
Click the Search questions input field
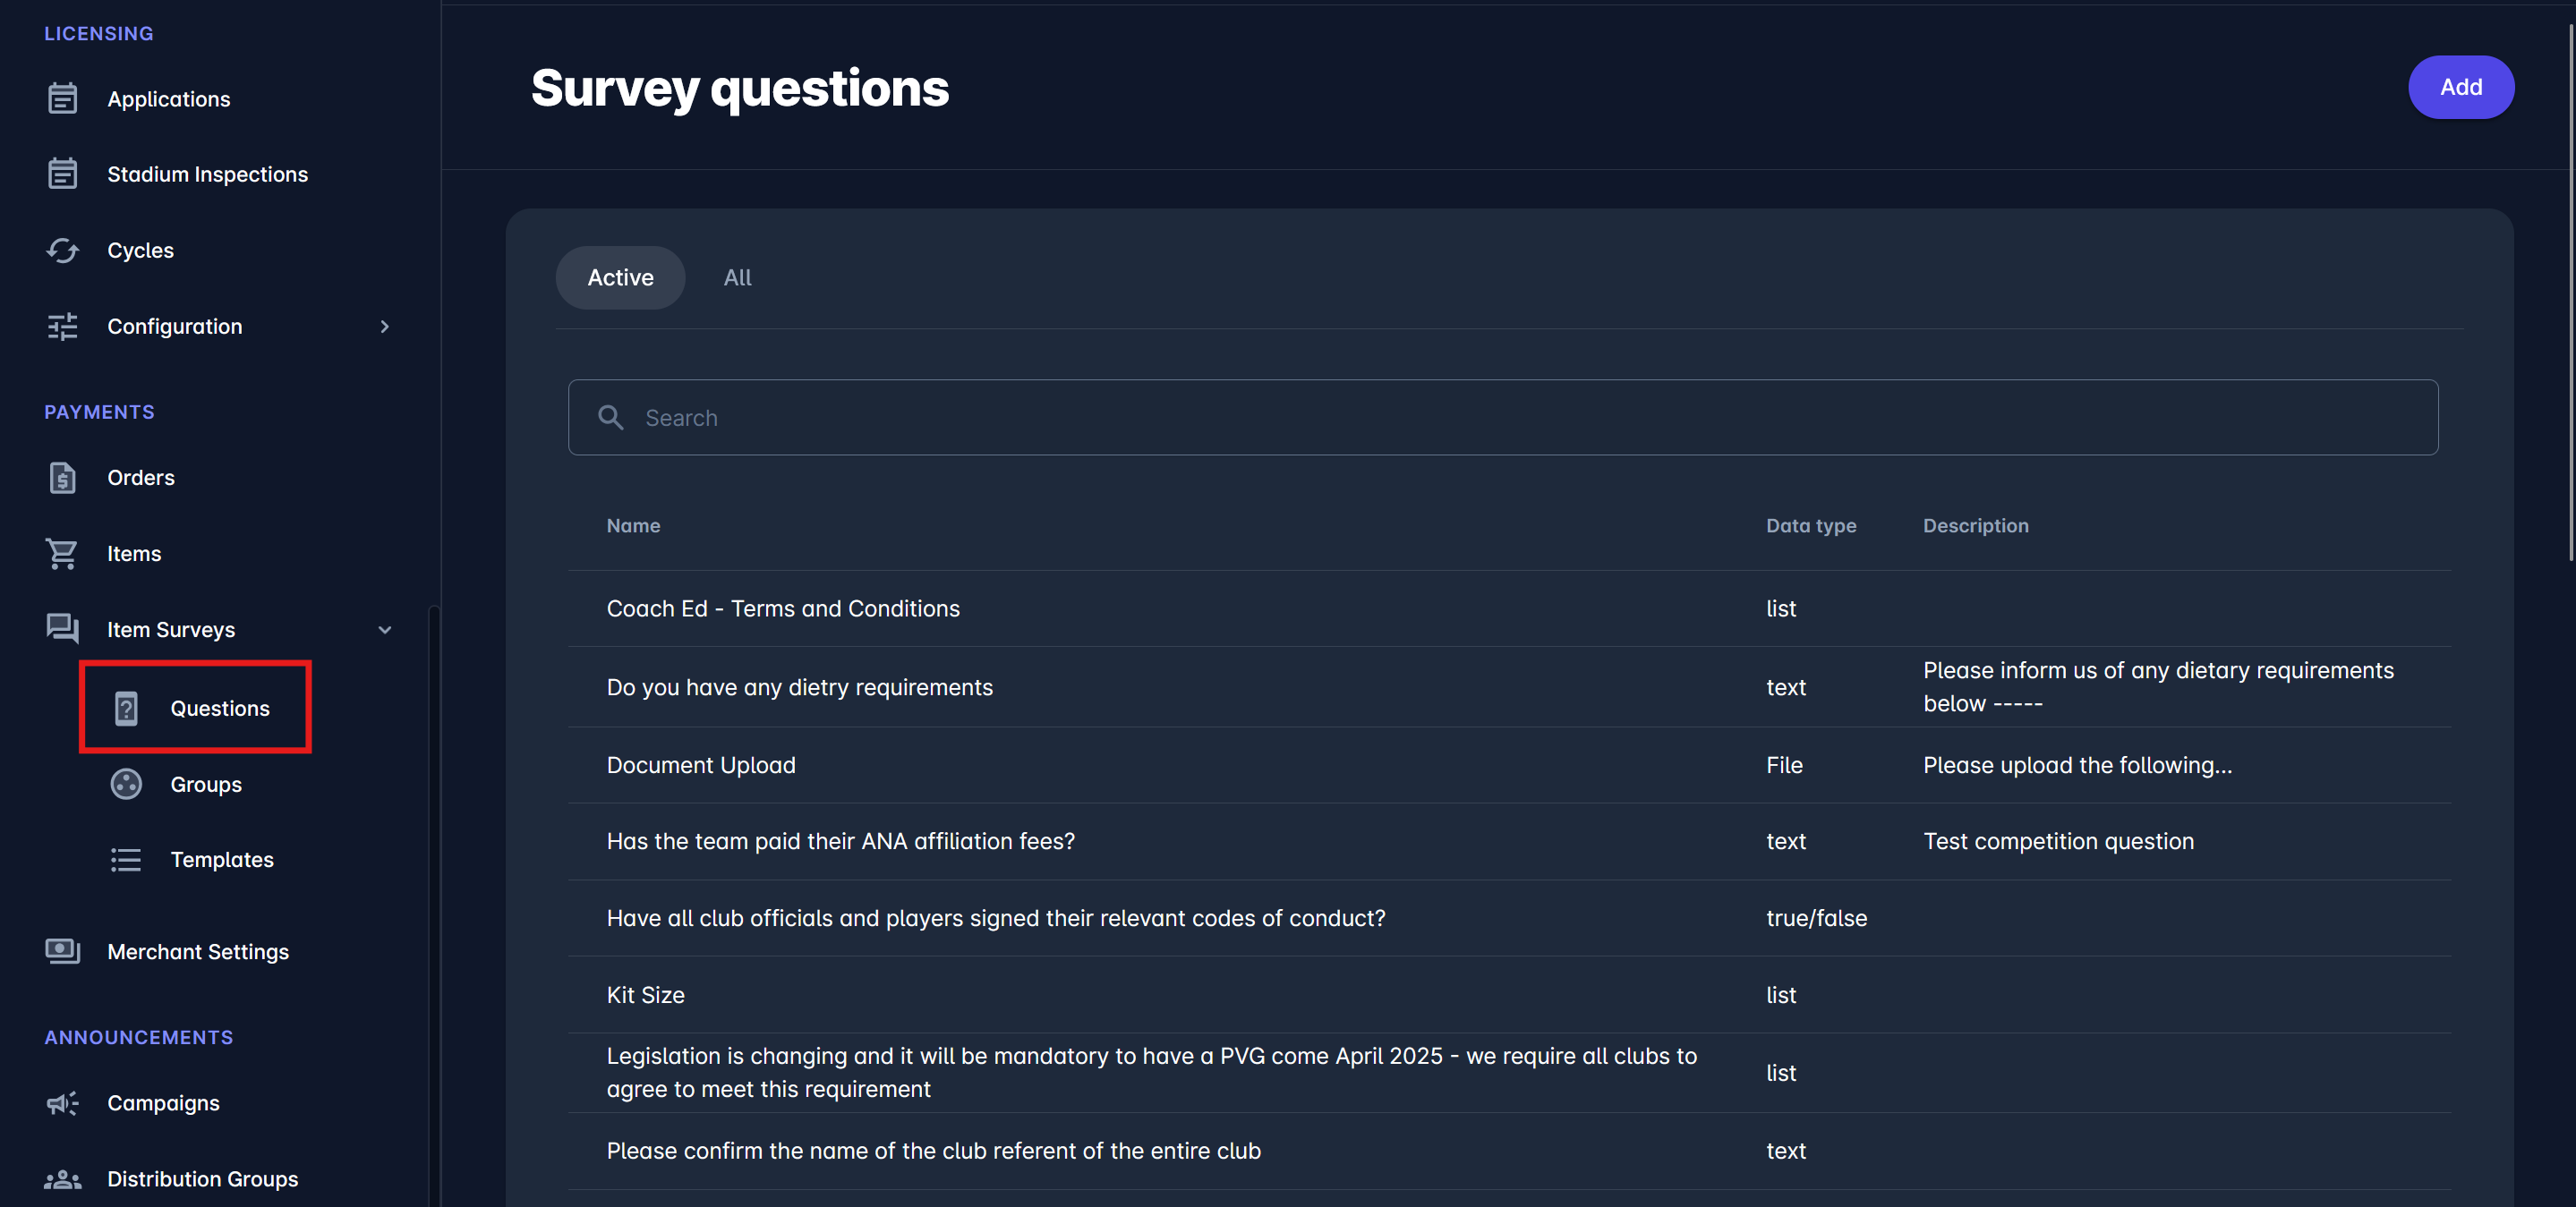(x=1502, y=418)
